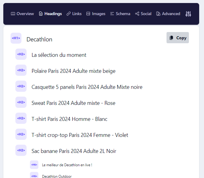Select Casquette 5 panels Paris 2024 heading
This screenshot has height=178, width=204.
pyautogui.click(x=87, y=87)
